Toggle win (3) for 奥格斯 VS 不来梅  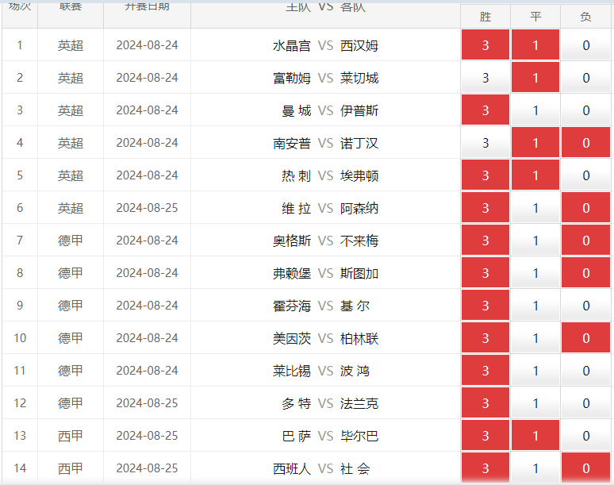click(485, 241)
